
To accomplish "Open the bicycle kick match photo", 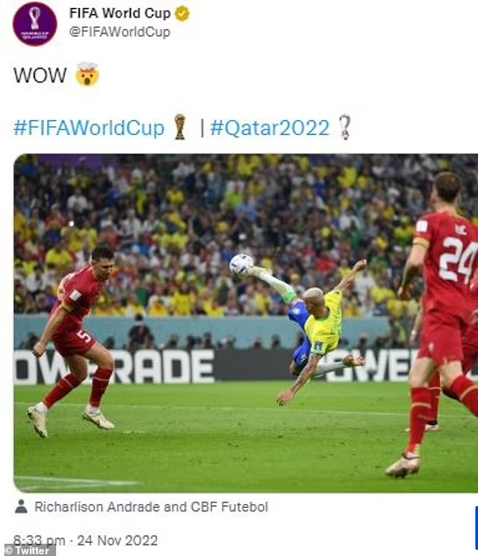I will pyautogui.click(x=246, y=323).
